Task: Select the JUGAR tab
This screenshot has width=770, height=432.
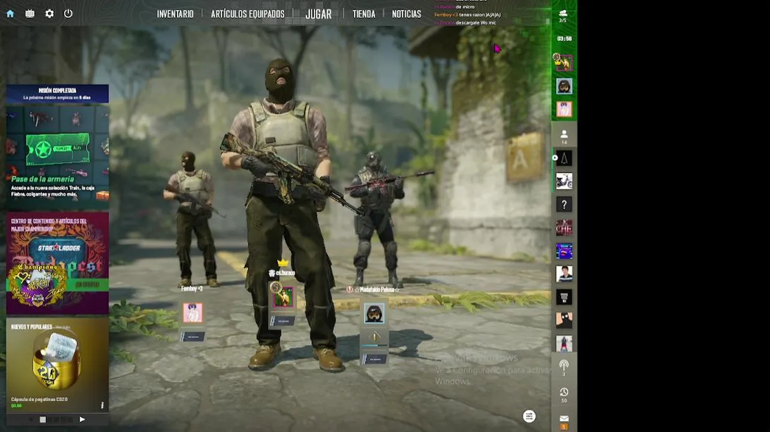Action: [x=318, y=14]
